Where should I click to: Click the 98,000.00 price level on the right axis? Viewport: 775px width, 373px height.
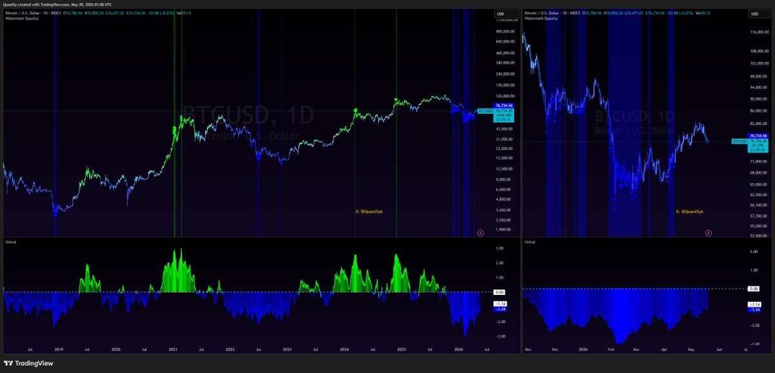pyautogui.click(x=758, y=75)
